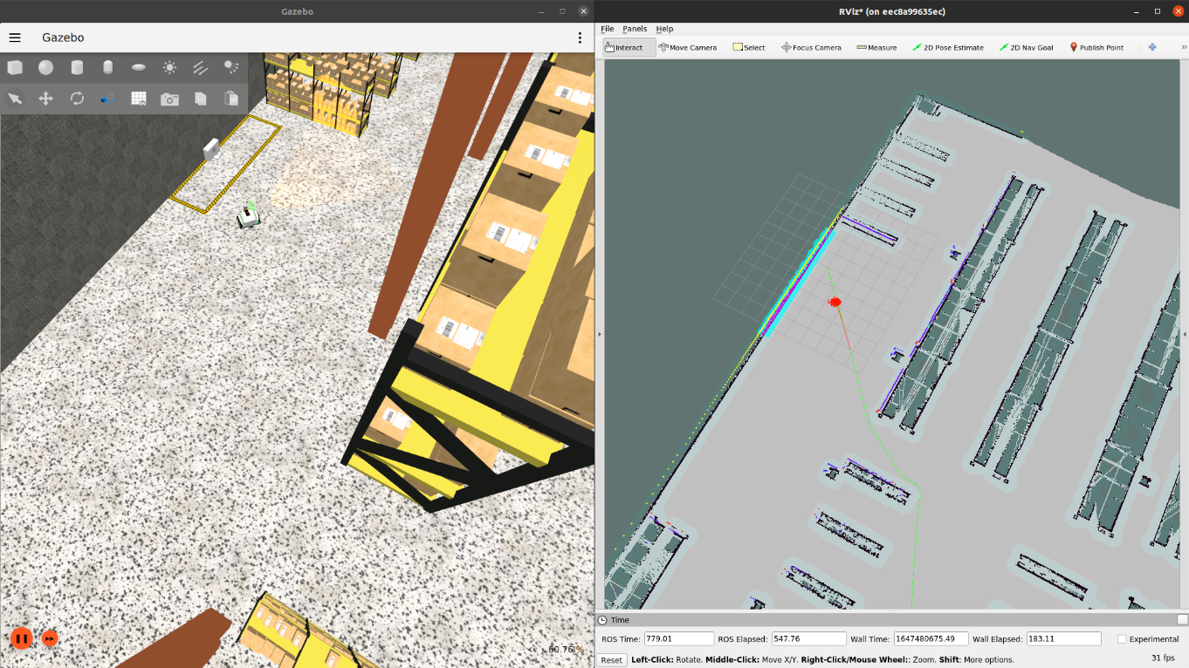Add a point light in Gazebo
The image size is (1189, 668).
pyautogui.click(x=169, y=67)
